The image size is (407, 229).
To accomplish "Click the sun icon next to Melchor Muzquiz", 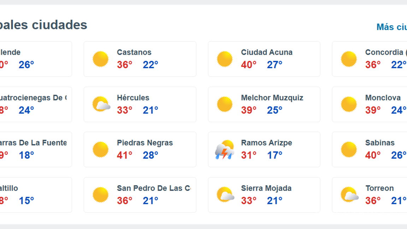I will [x=225, y=104].
